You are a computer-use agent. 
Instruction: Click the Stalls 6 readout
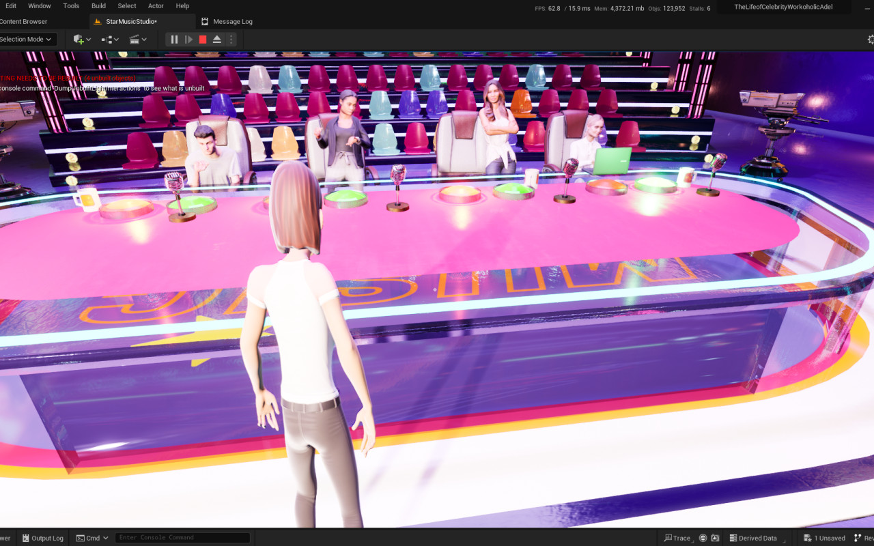pyautogui.click(x=699, y=8)
